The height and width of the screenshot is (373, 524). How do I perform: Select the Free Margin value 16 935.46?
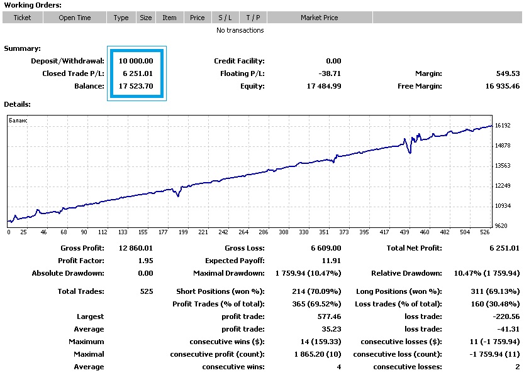pyautogui.click(x=503, y=86)
